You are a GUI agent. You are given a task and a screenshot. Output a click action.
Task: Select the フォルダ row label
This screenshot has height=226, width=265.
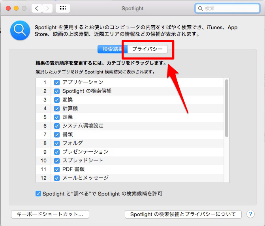(x=73, y=143)
